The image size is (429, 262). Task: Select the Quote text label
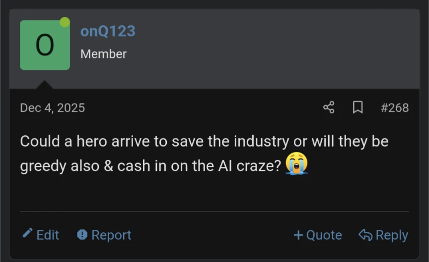pyautogui.click(x=324, y=235)
